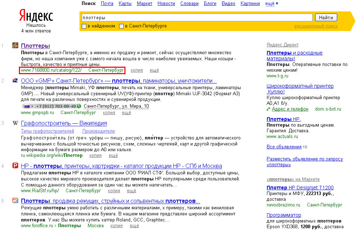Open "Все объявления" link in ads column

tap(284, 147)
